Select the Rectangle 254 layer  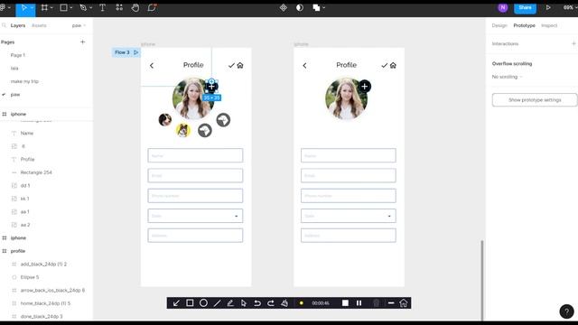(x=36, y=172)
